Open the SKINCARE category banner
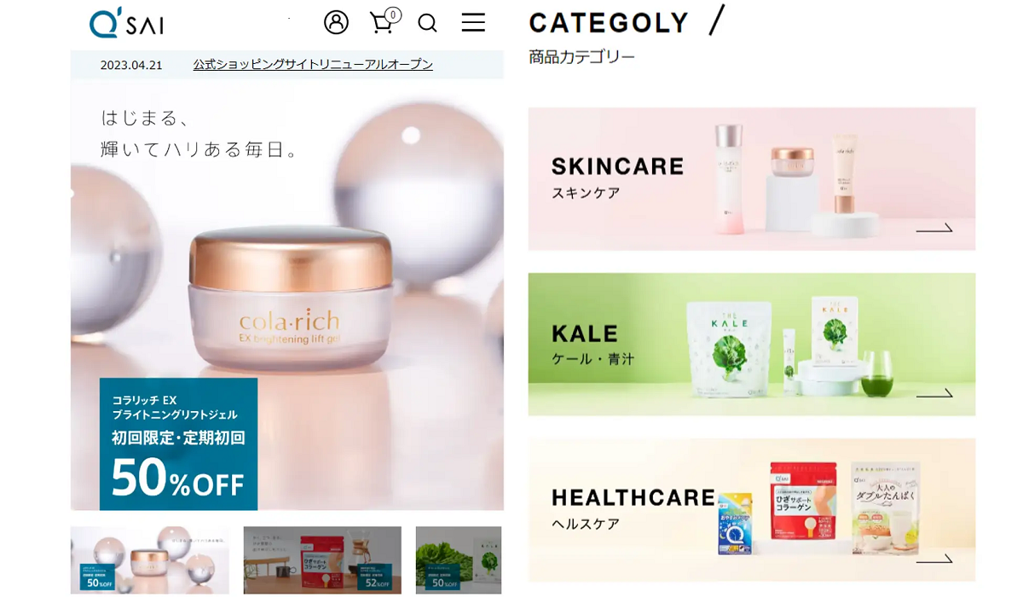This screenshot has height=597, width=1023. click(x=752, y=179)
